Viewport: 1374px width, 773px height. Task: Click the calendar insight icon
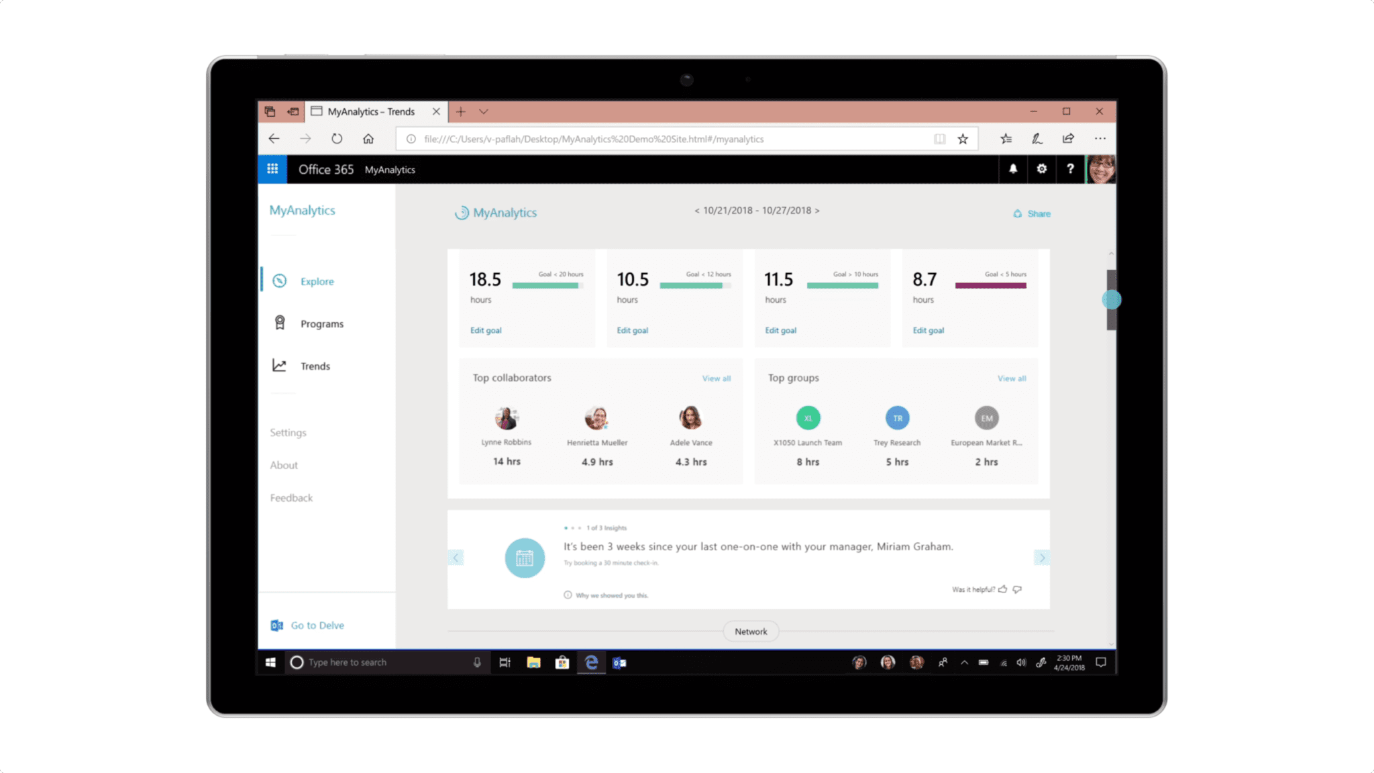[x=525, y=558]
